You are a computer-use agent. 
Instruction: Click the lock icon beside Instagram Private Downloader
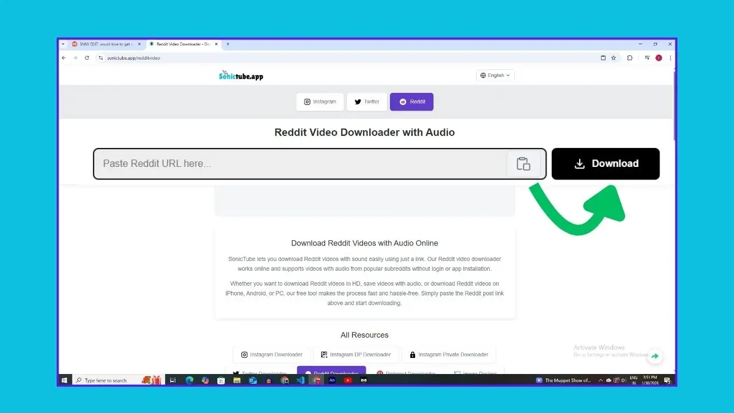coord(412,354)
